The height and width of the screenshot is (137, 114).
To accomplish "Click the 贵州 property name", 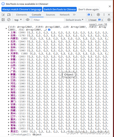I will pyautogui.click(x=13, y=113).
